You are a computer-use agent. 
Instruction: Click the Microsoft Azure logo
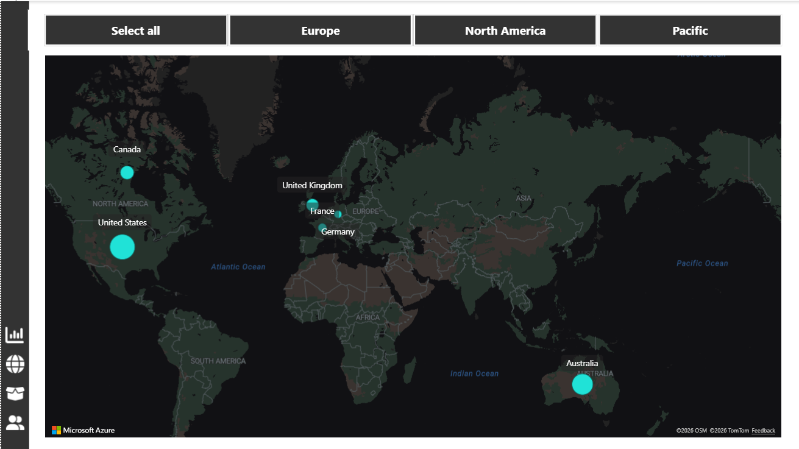(x=83, y=430)
